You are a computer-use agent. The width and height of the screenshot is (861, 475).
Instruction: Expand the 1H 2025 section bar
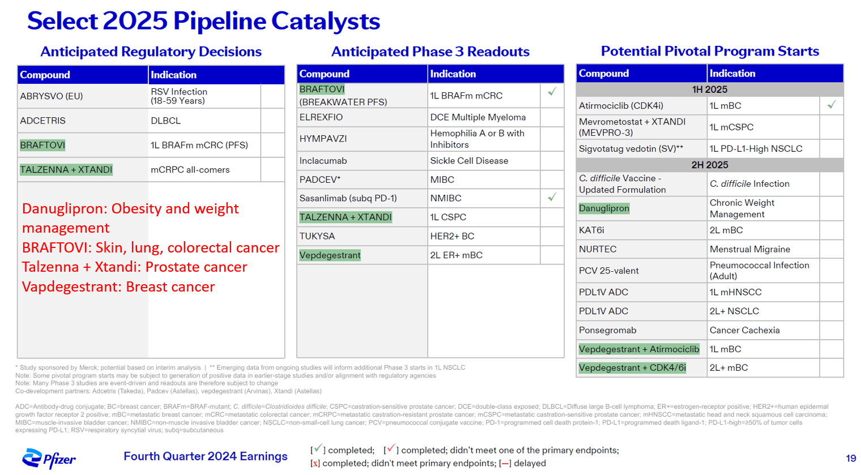(709, 89)
